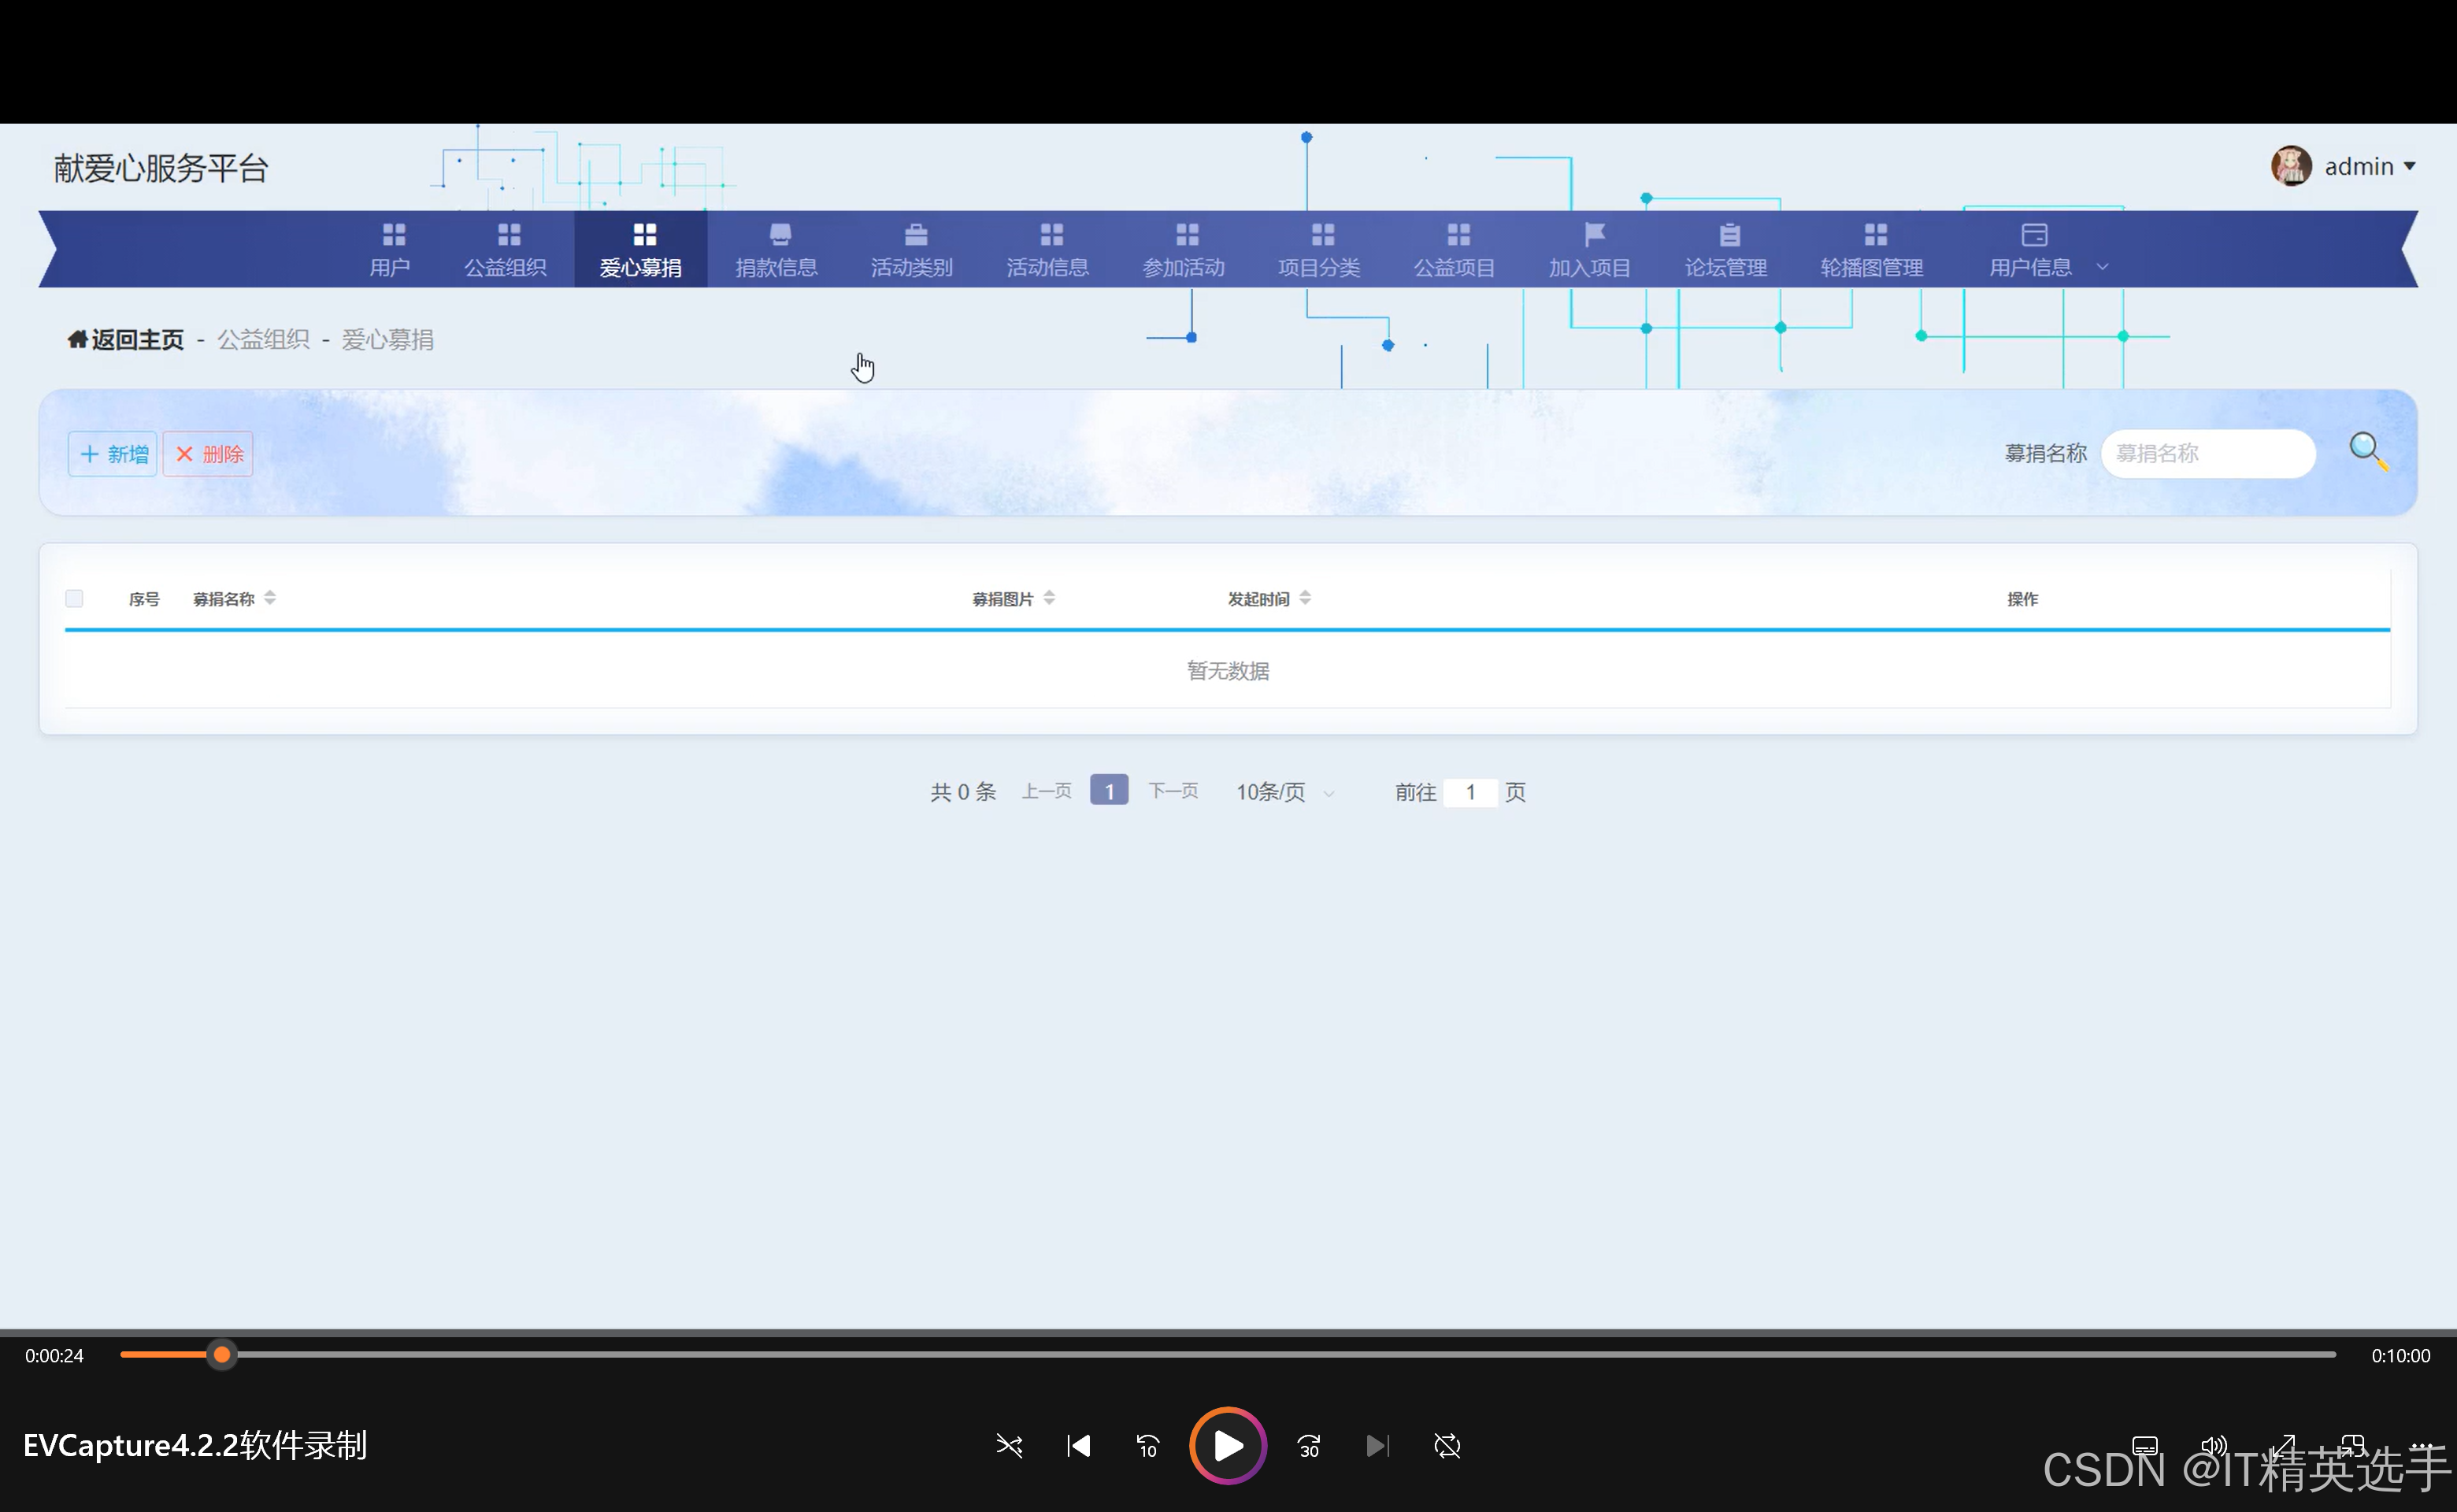The height and width of the screenshot is (1512, 2457).
Task: Expand the 10条/页 page size dropdown
Action: (x=1284, y=792)
